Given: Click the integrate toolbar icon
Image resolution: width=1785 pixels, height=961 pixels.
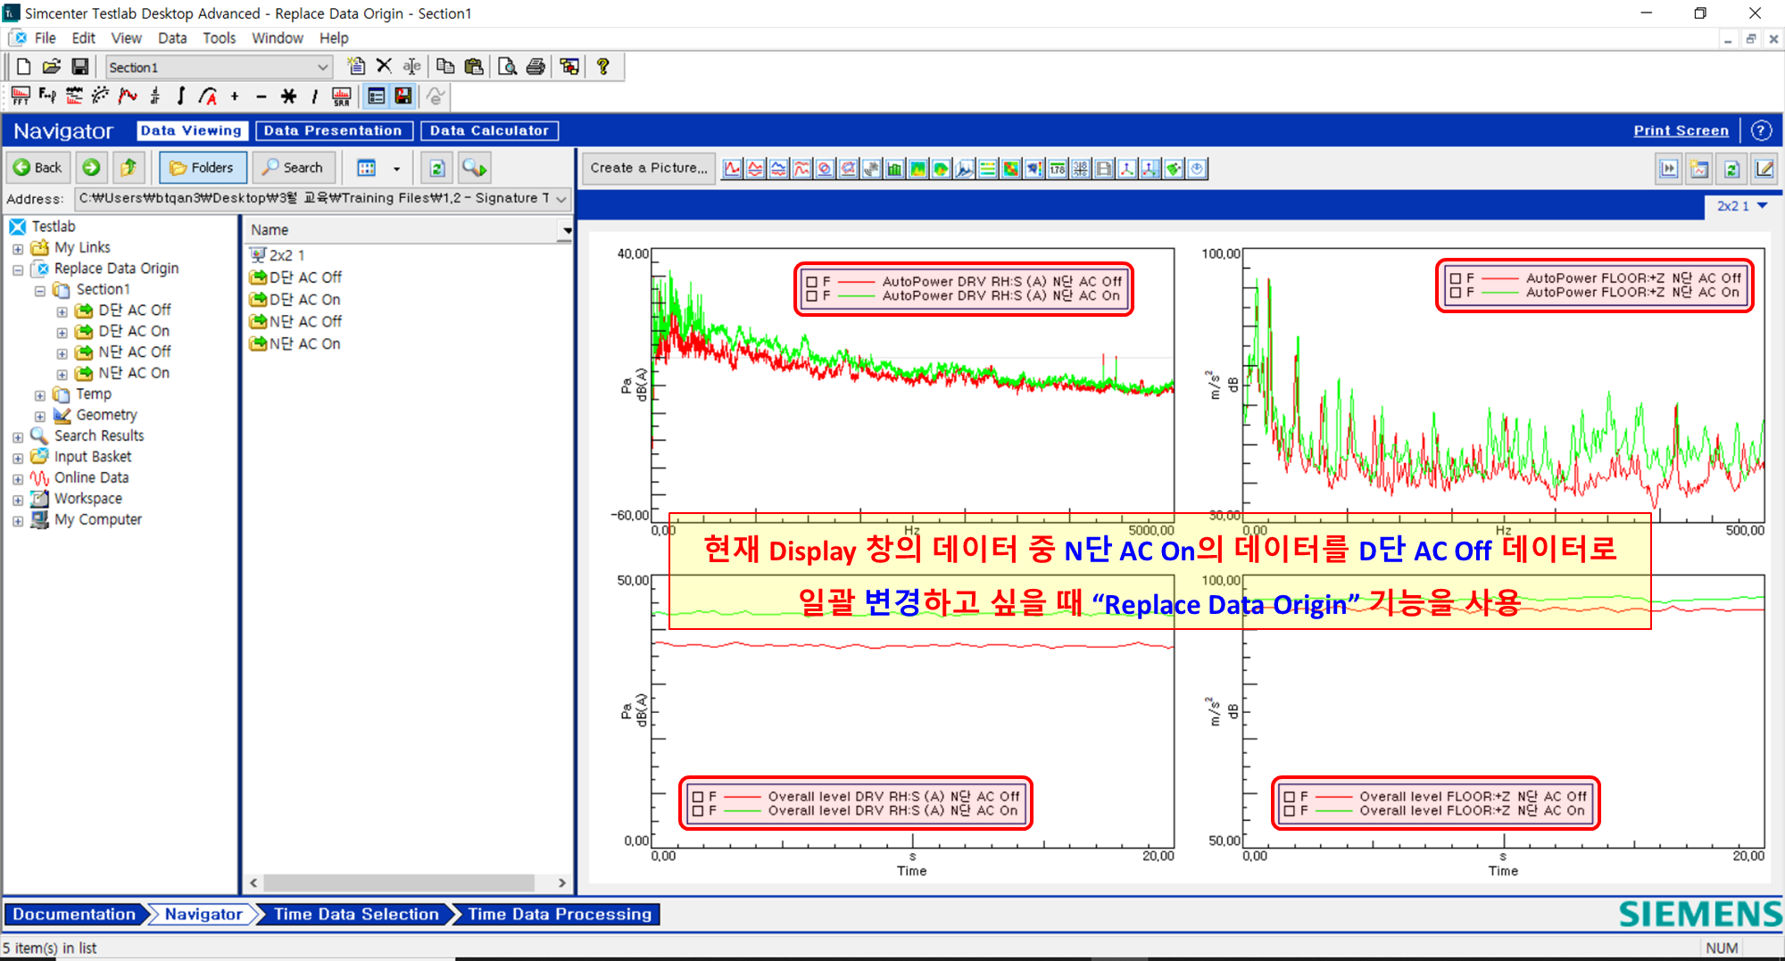Looking at the screenshot, I should point(181,95).
